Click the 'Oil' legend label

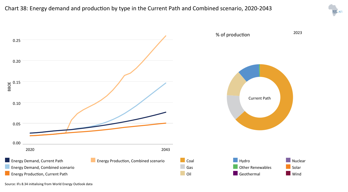[189, 174]
